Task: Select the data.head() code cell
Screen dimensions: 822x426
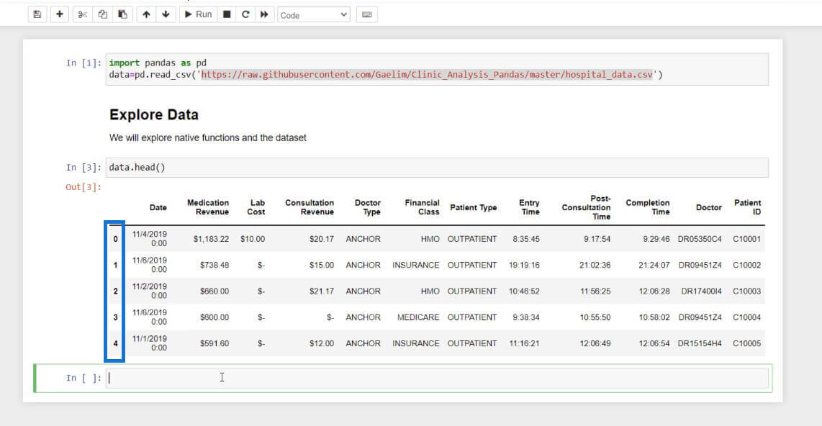Action: [437, 168]
